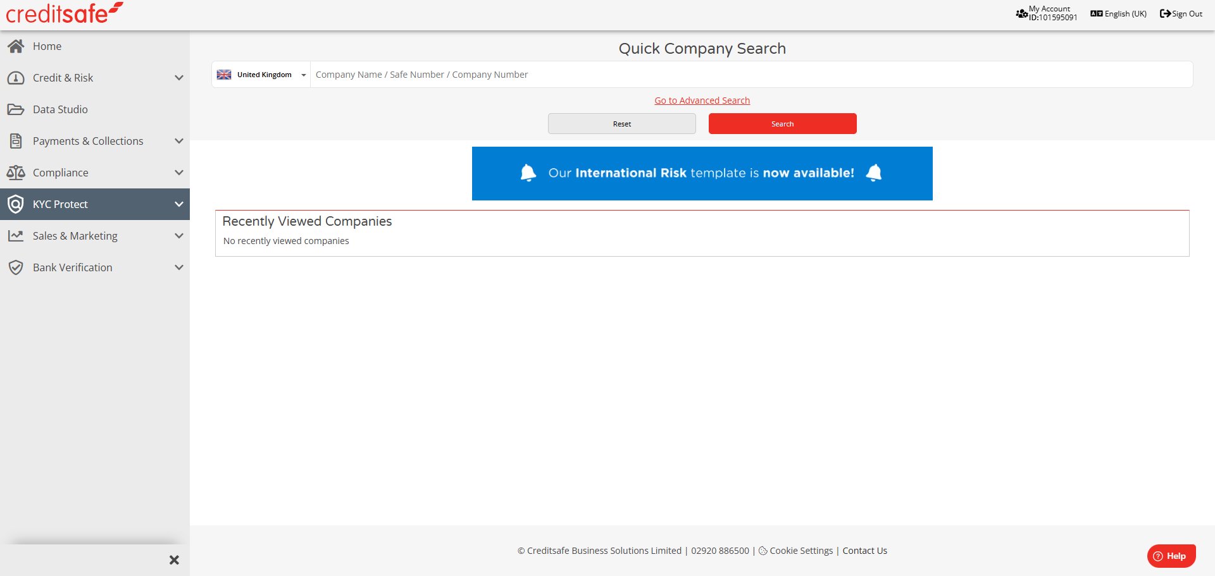
Task: Select the Compliance scales icon
Action: pos(16,172)
